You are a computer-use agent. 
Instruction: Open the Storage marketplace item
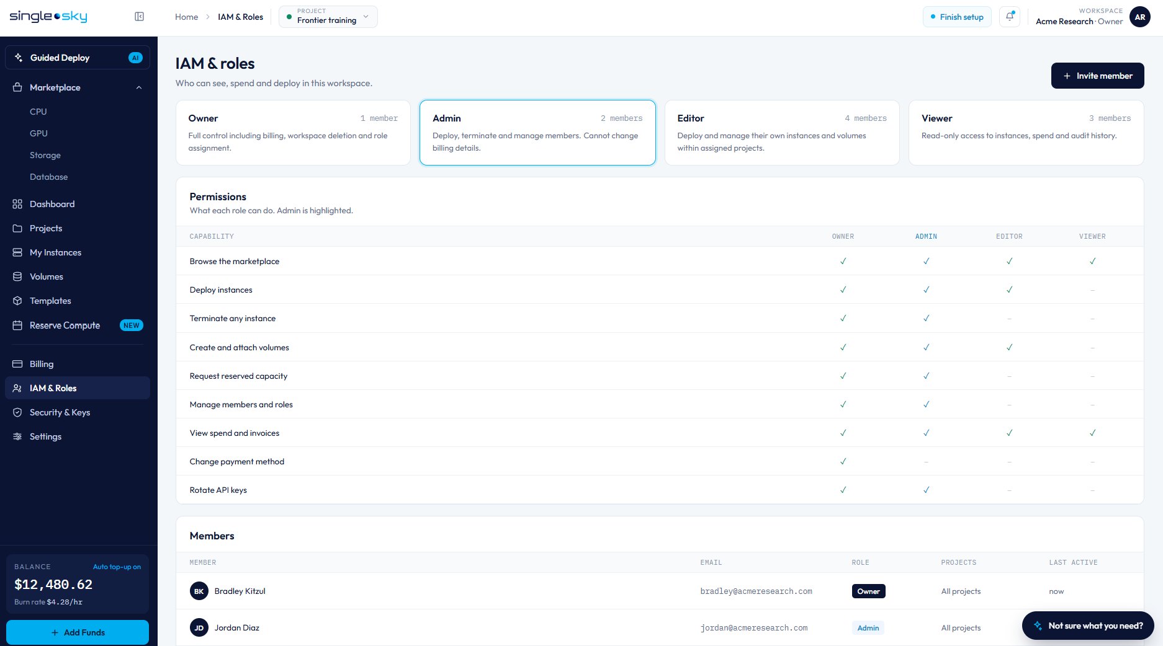(45, 155)
